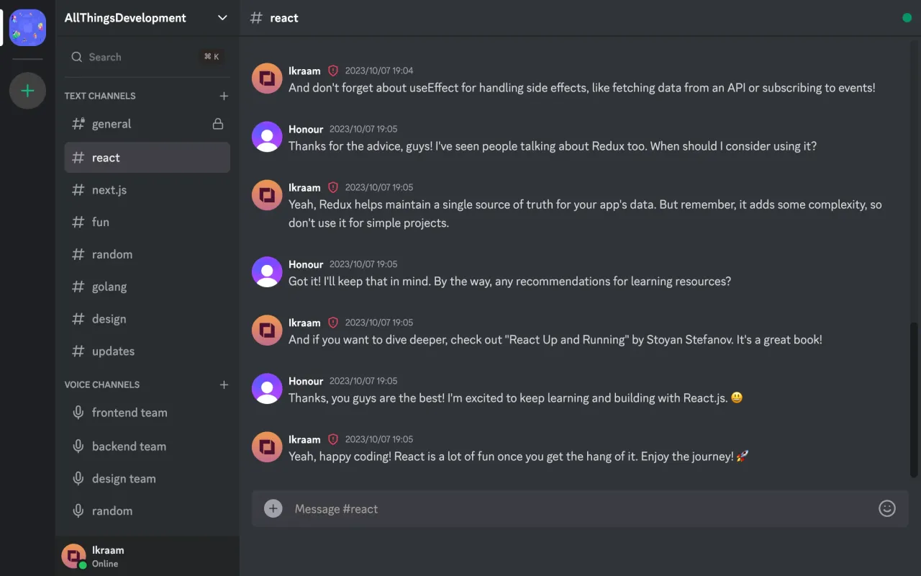Click the username Ikraam above a message
Image resolution: width=921 pixels, height=576 pixels.
click(x=304, y=71)
